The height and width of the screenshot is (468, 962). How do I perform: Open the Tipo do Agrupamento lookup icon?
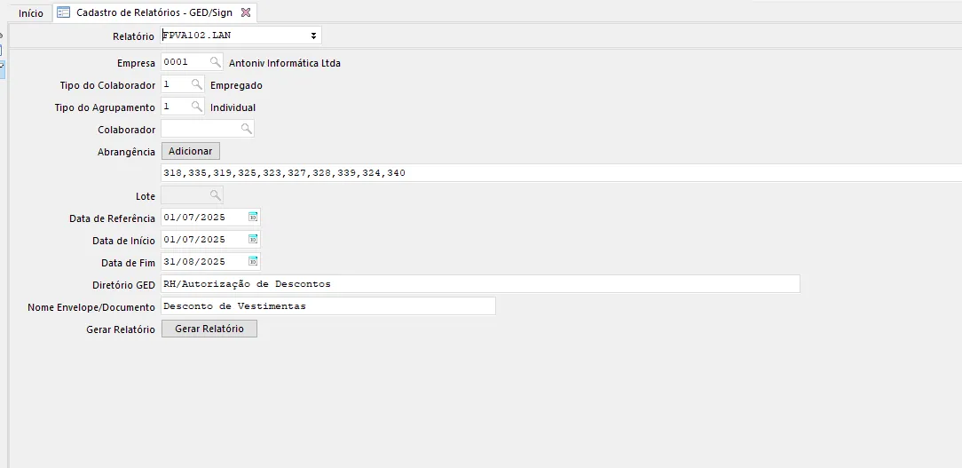[x=196, y=107]
